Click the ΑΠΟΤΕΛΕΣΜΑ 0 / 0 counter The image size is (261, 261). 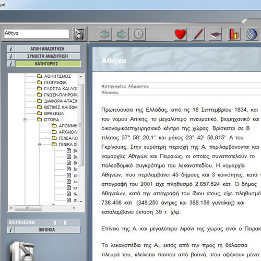[x=43, y=222]
